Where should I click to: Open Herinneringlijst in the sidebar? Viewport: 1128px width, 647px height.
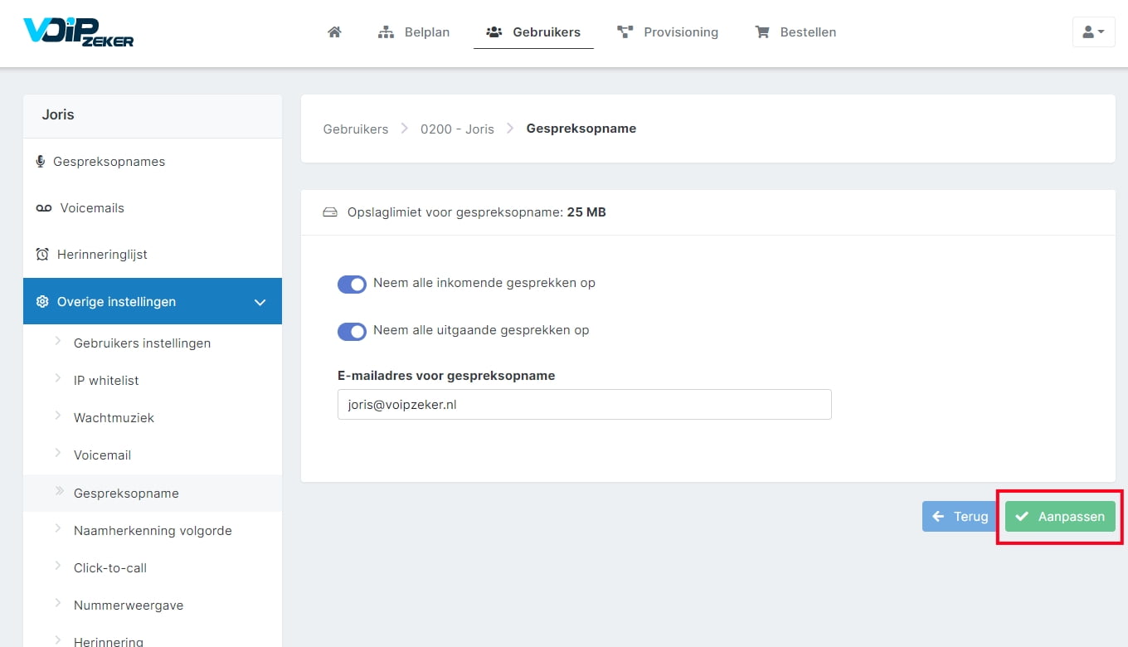pyautogui.click(x=153, y=255)
